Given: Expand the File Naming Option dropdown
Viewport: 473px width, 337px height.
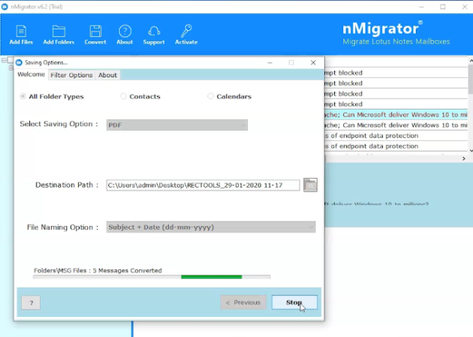Looking at the screenshot, I should coord(211,227).
